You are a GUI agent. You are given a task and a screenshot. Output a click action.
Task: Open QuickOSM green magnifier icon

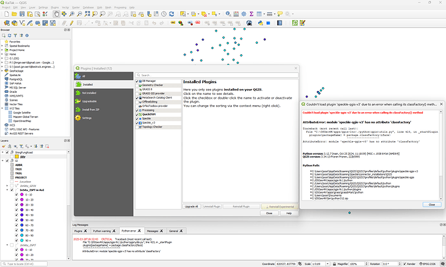(x=295, y=23)
